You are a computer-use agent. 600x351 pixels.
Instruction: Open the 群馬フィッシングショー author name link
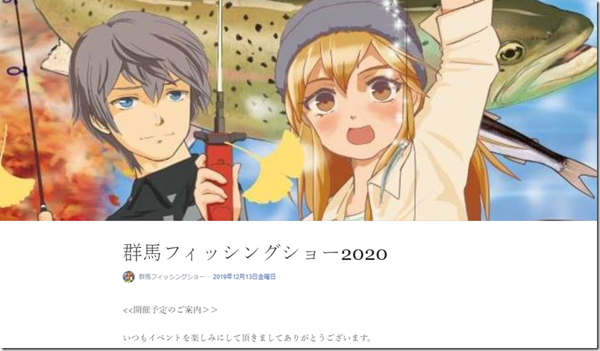coord(172,277)
